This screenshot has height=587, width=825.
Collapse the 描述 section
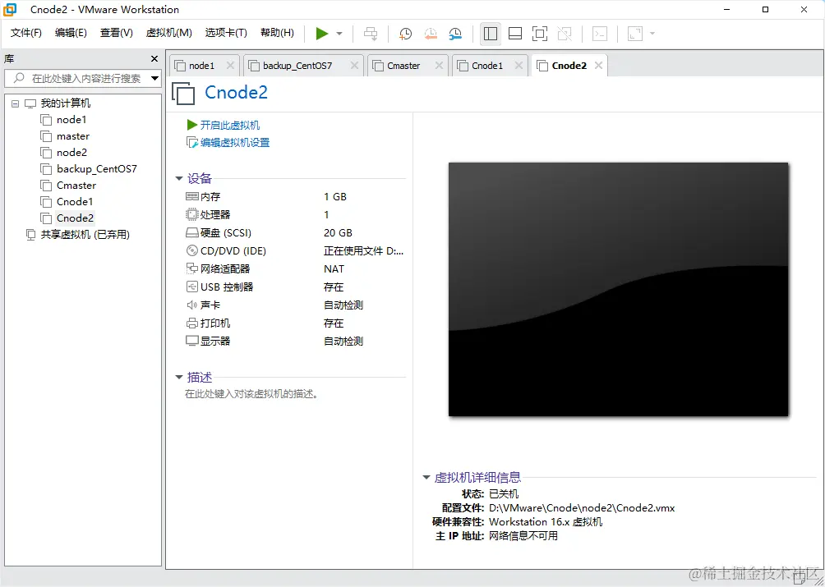[179, 378]
